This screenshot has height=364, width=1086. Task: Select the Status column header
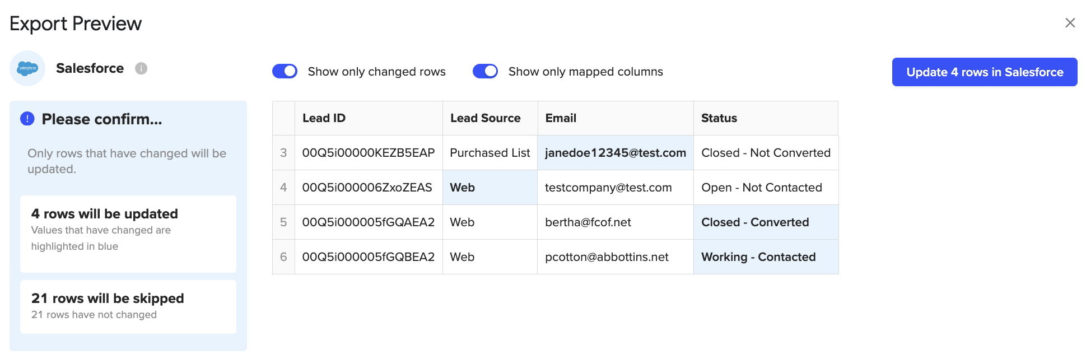pos(766,118)
